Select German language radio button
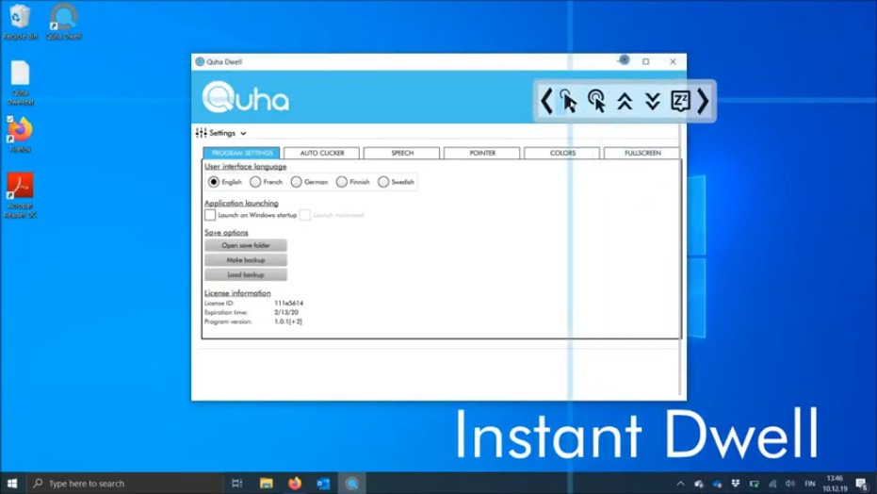The image size is (877, 494). [x=297, y=182]
